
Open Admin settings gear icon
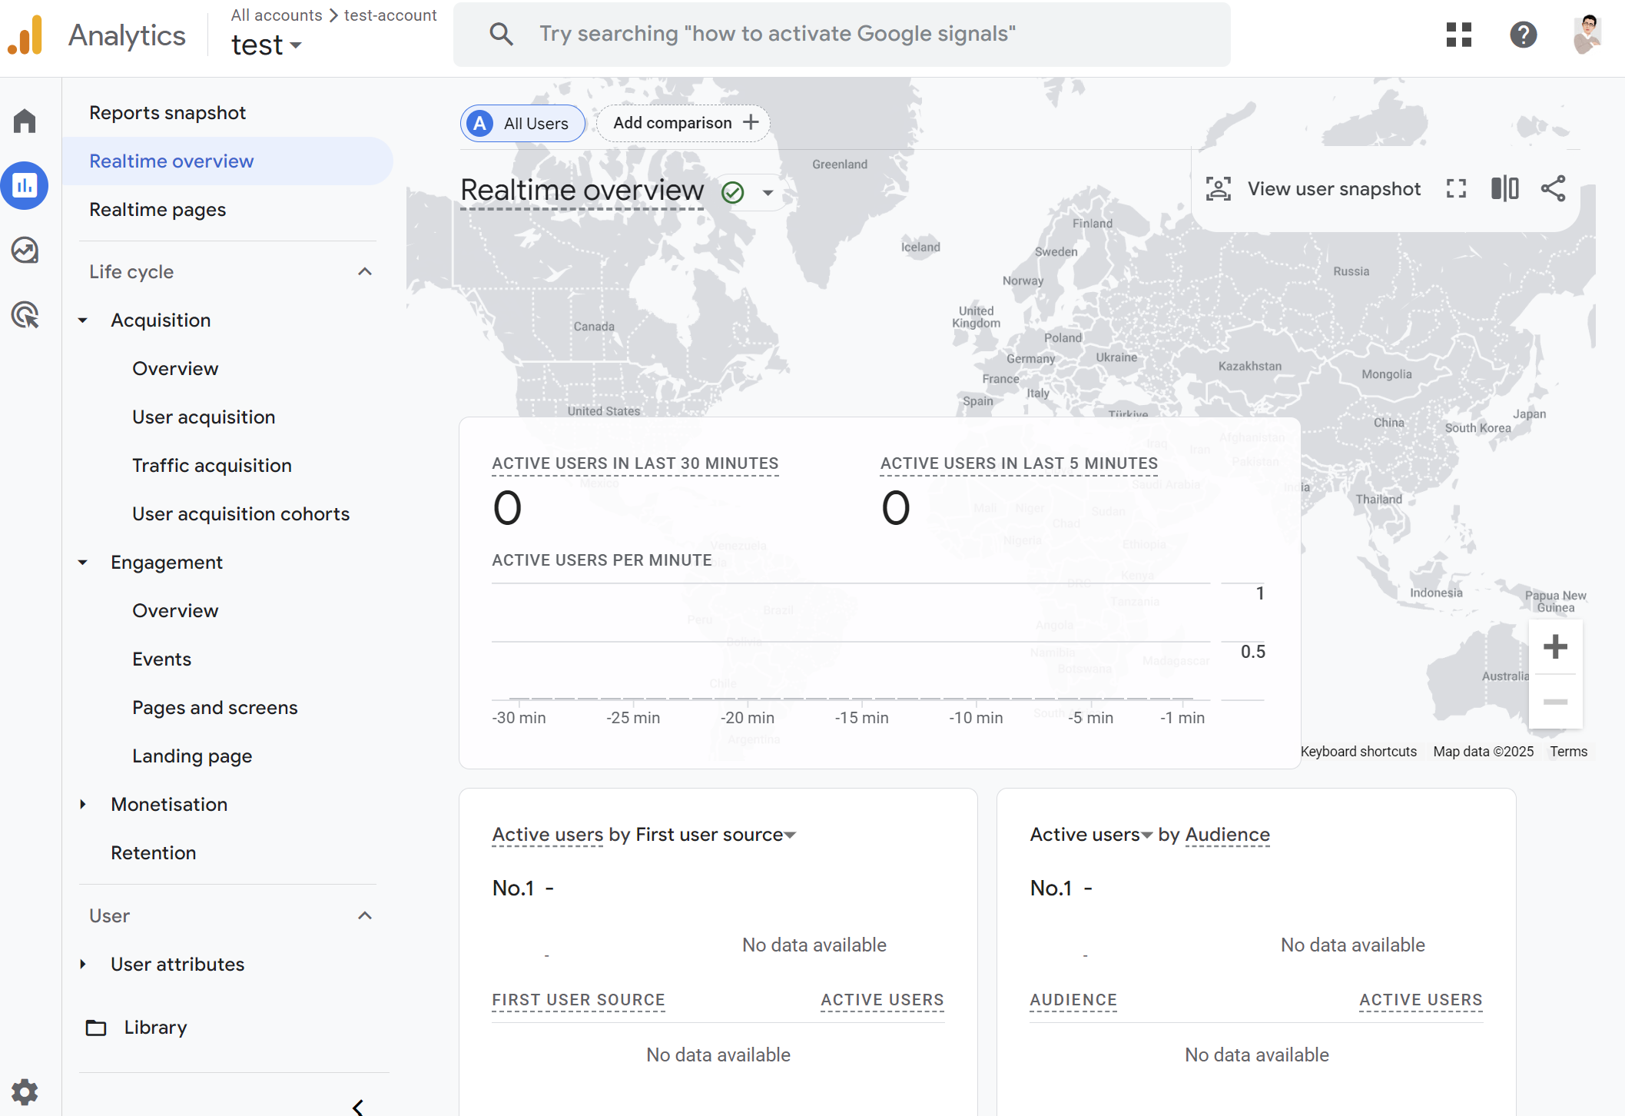pyautogui.click(x=25, y=1091)
